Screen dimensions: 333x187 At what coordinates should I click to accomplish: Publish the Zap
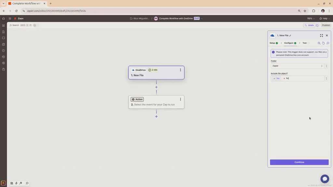click(326, 25)
